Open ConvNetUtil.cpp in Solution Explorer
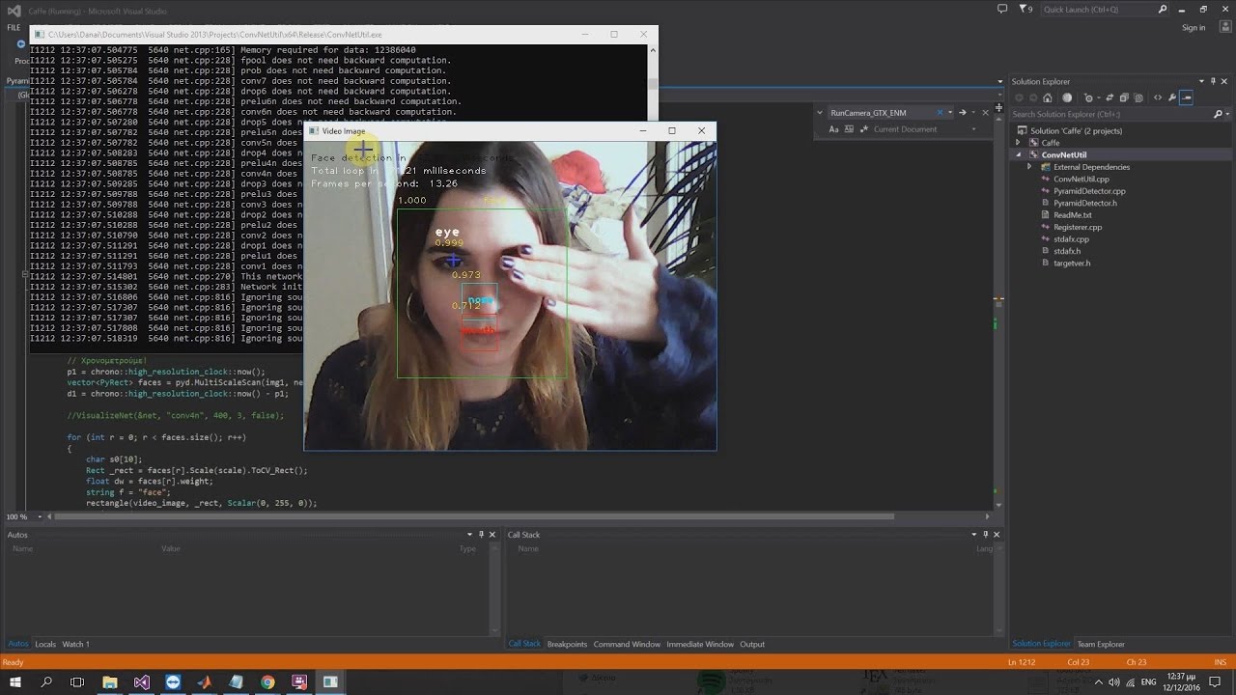 point(1081,179)
